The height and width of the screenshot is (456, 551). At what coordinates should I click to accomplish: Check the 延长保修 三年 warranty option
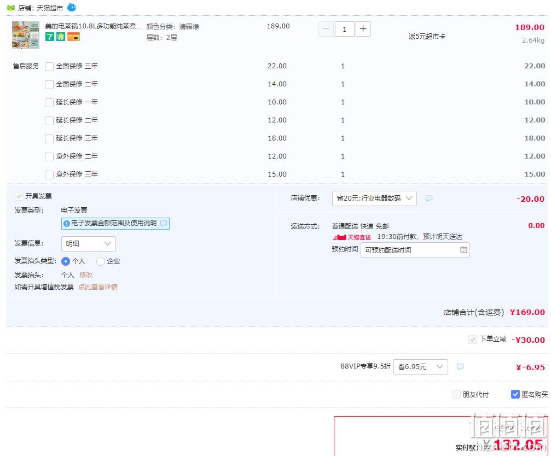49,139
